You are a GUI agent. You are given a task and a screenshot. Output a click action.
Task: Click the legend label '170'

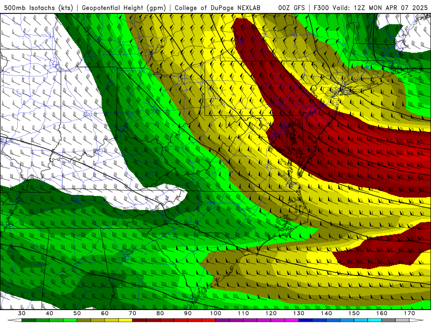point(409,313)
